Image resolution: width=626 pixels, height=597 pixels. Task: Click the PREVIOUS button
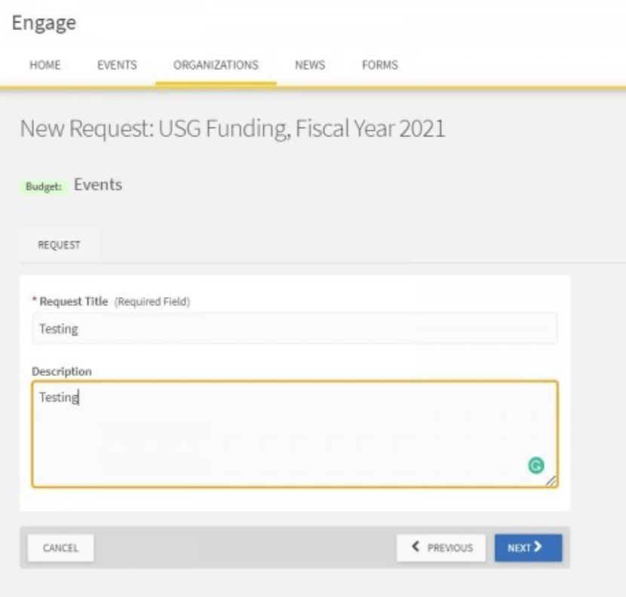click(x=441, y=548)
